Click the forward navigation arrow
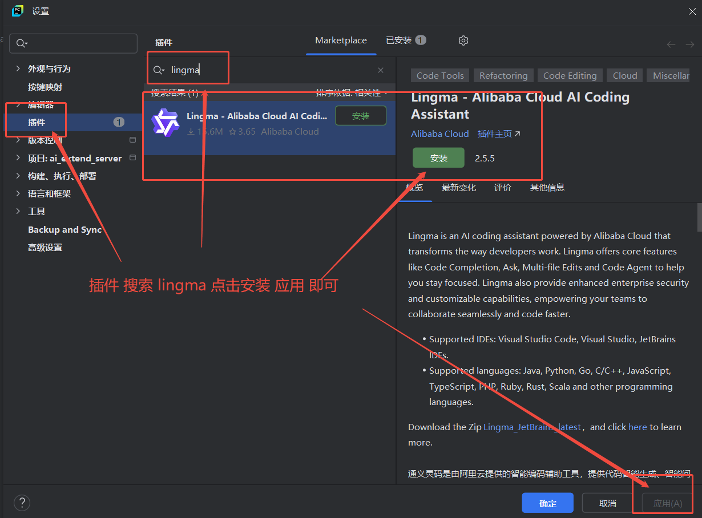 pos(690,44)
